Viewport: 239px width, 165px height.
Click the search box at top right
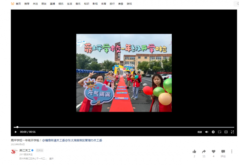pos(236,4)
